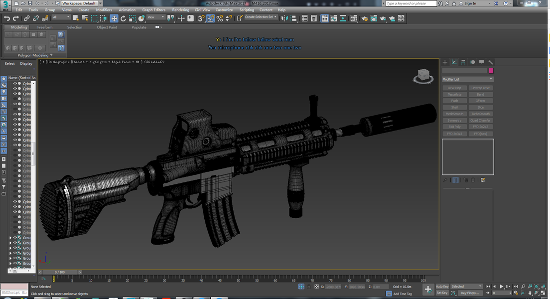The image size is (550, 299).
Task: Click the Mirror tool icon
Action: (284, 18)
